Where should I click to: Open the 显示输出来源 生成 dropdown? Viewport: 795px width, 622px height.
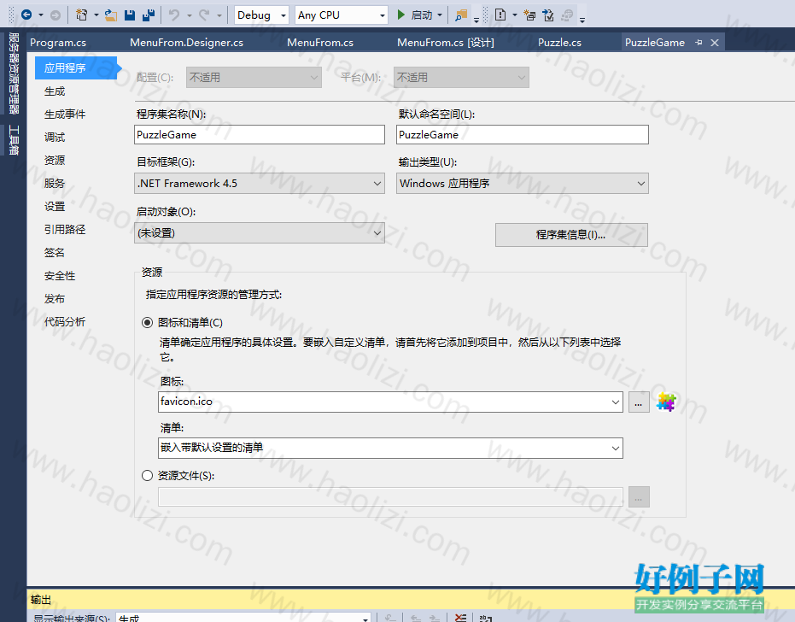pyautogui.click(x=243, y=618)
